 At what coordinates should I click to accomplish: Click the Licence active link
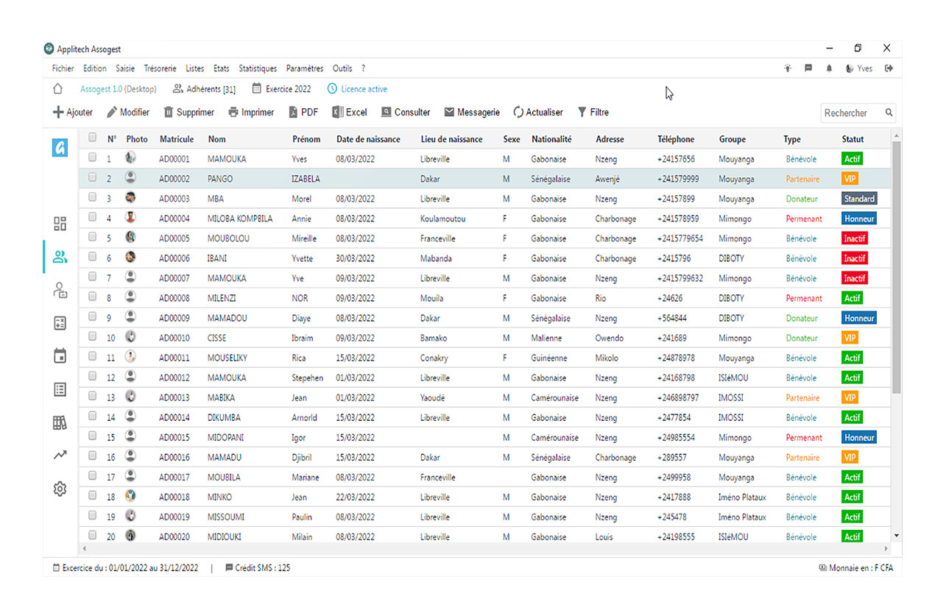(x=358, y=89)
